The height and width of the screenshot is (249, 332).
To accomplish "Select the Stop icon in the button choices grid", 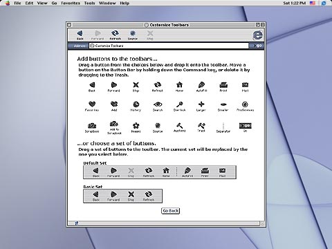I will coord(136,87).
